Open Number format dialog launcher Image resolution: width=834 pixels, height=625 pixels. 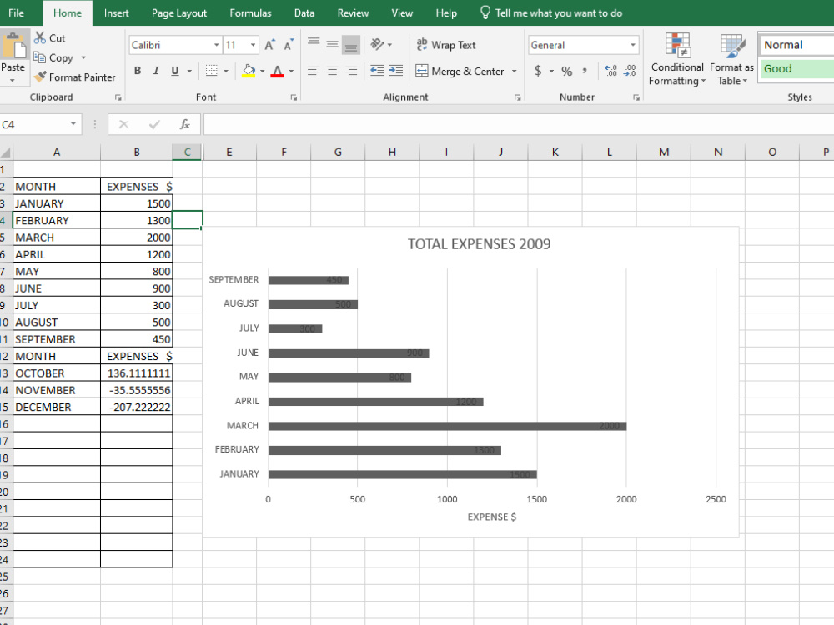pos(636,97)
